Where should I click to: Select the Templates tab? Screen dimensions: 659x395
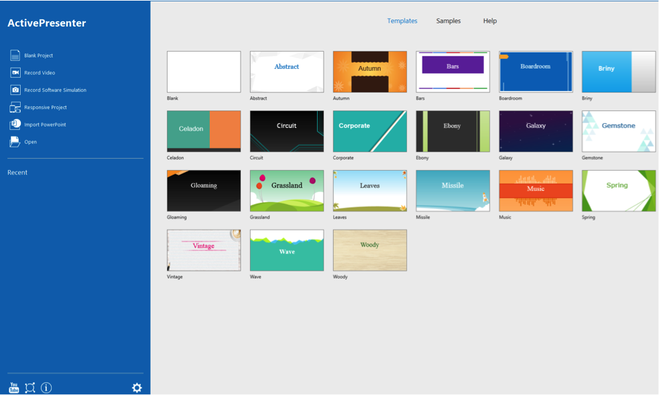click(x=402, y=21)
